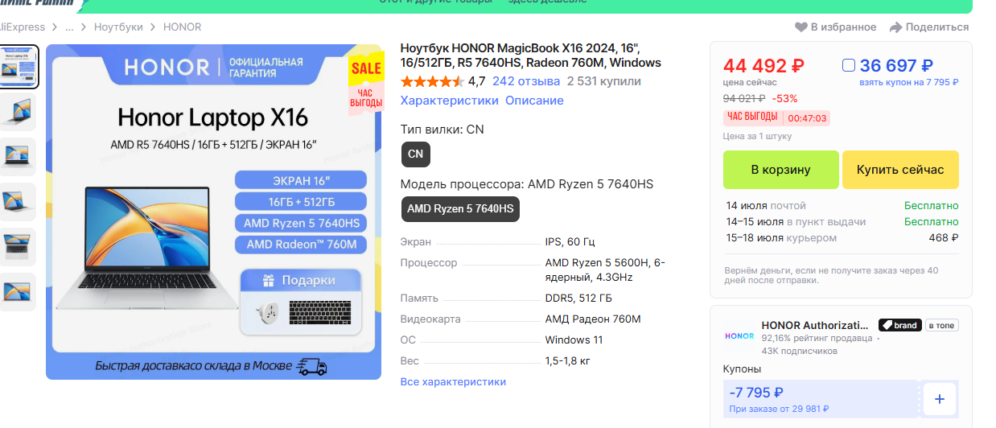Add product to cart with В корзину
Viewport: 996px width, 428px height.
point(780,170)
